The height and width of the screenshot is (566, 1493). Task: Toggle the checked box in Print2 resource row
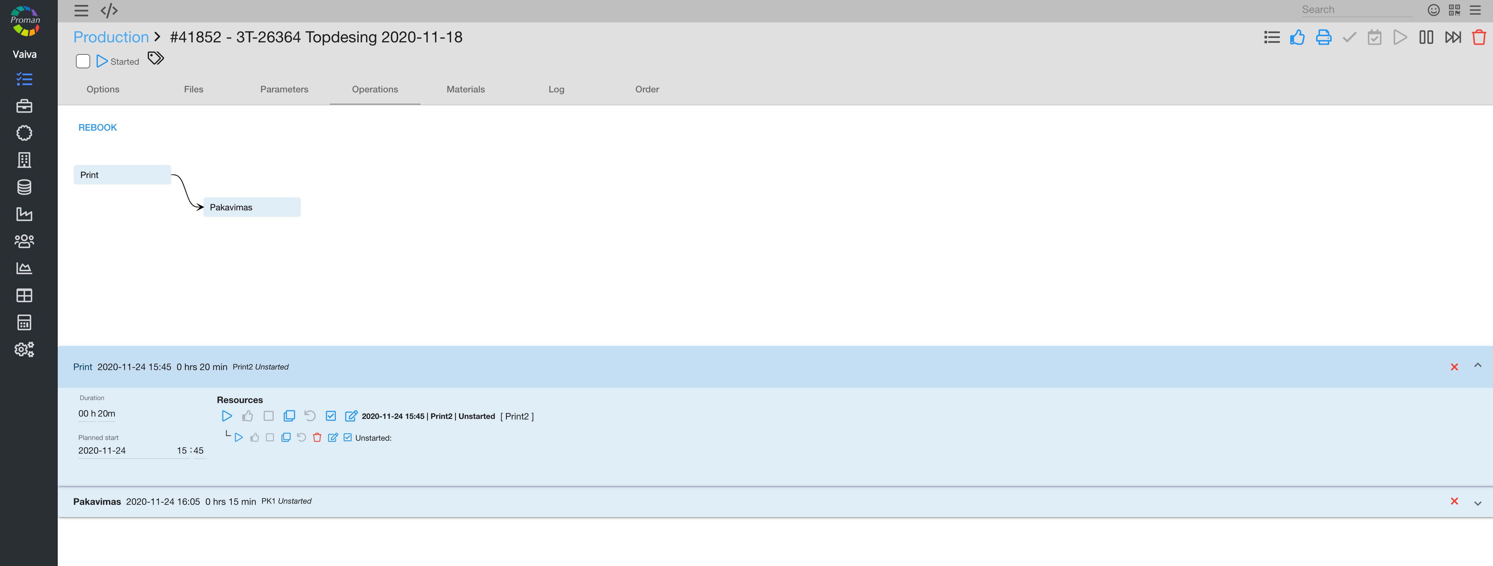pyautogui.click(x=331, y=416)
